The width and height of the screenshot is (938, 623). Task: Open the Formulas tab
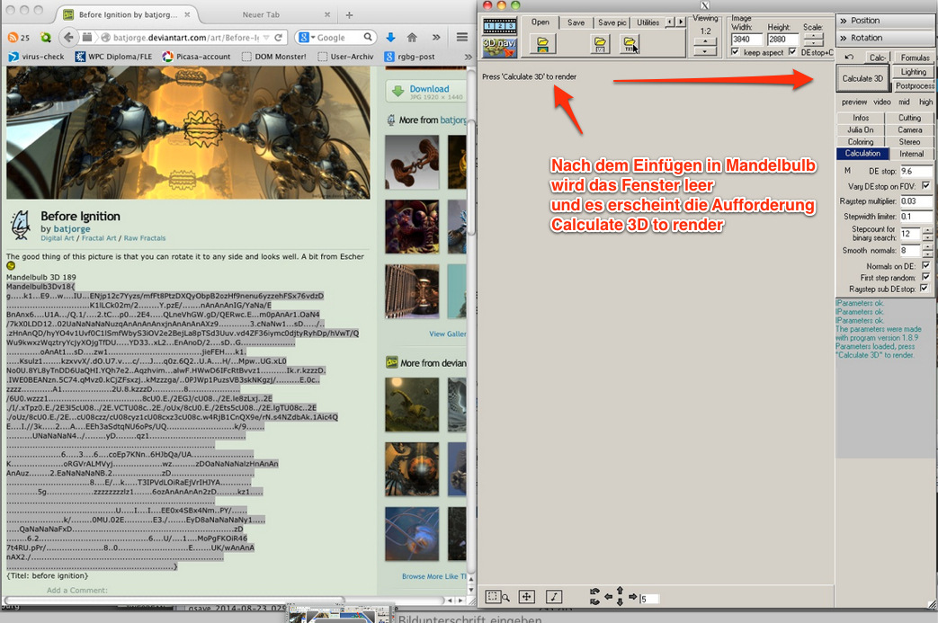(915, 58)
